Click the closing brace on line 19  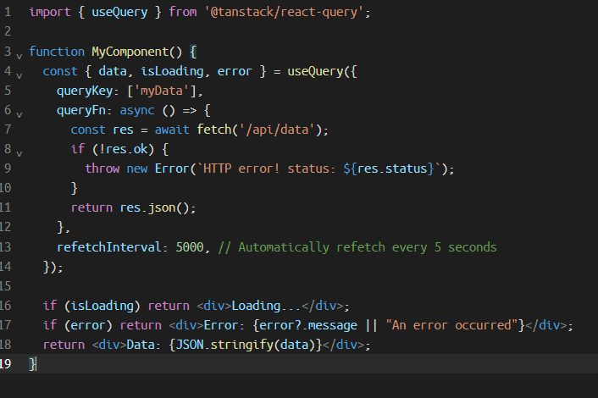[x=32, y=364]
